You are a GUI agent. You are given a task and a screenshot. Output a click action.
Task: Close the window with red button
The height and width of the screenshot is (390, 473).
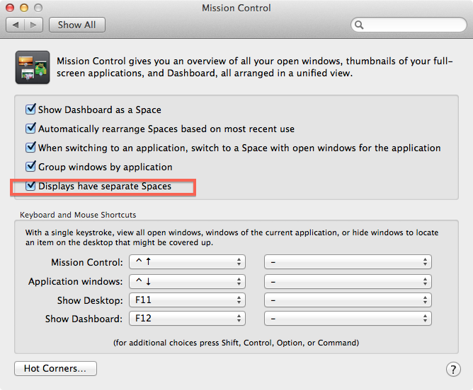[x=10, y=8]
